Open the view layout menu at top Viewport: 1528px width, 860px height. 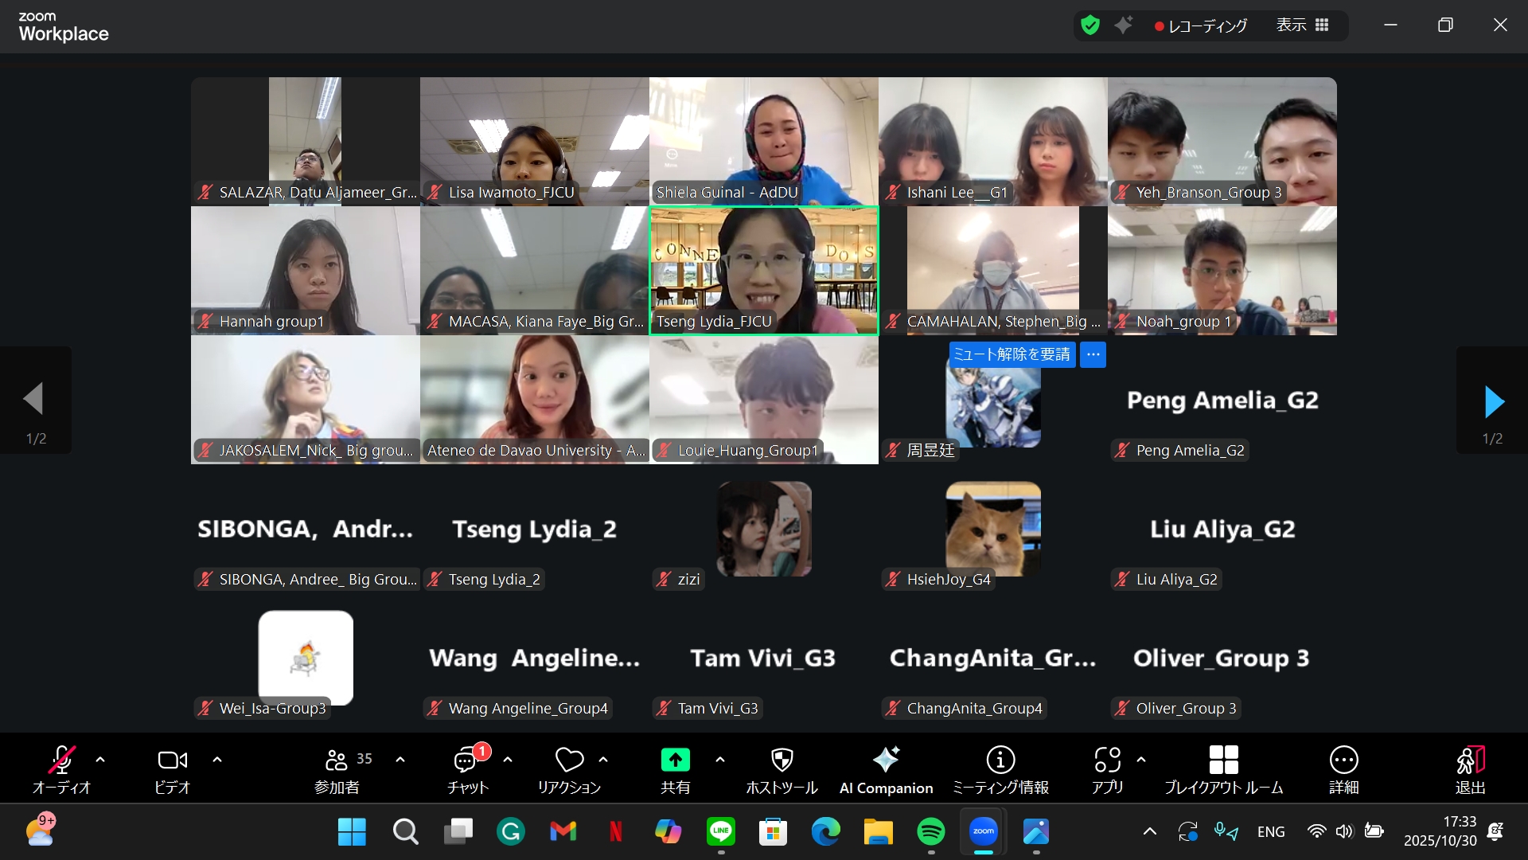tap(1303, 25)
